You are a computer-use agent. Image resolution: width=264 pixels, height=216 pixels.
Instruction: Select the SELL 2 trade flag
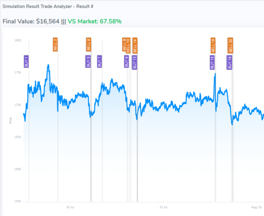(x=55, y=44)
